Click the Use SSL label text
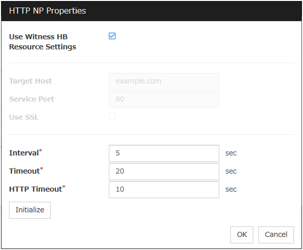303x250 pixels. (x=24, y=117)
